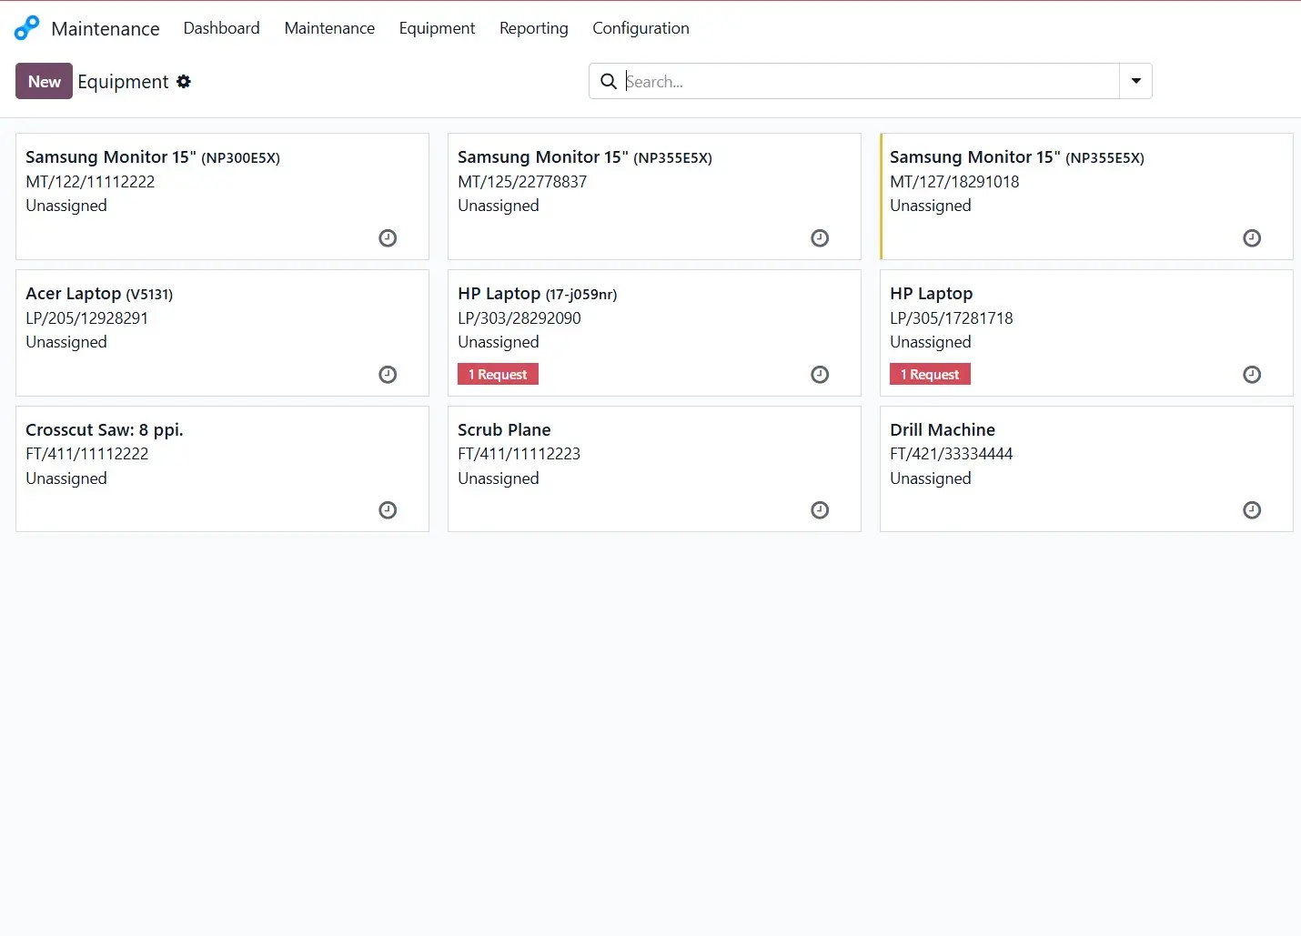Open activity clock on MT/125/22778837 card
Image resolution: width=1301 pixels, height=936 pixels.
coord(820,238)
